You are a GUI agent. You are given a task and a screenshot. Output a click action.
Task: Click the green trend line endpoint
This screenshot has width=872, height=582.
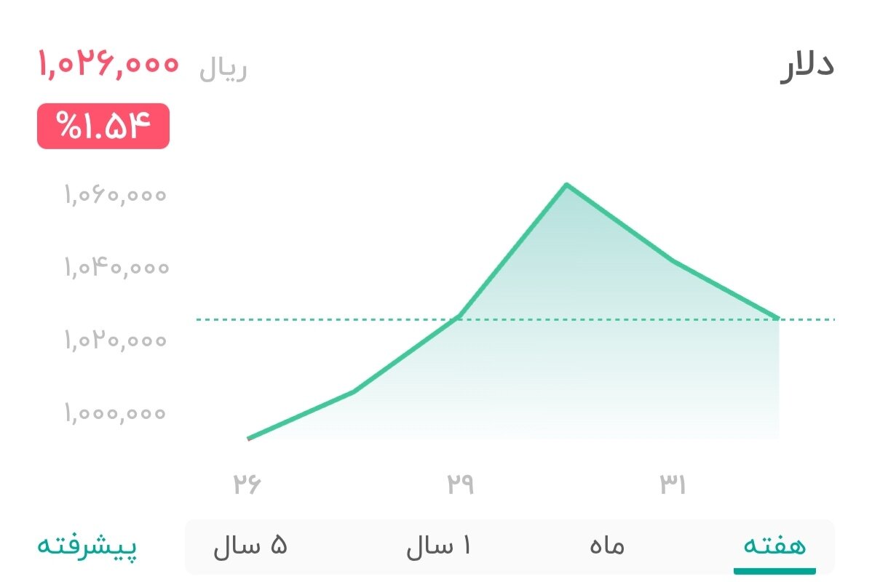pos(777,317)
